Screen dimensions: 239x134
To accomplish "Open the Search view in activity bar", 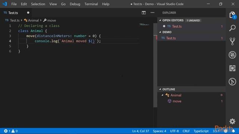I will [232, 28].
